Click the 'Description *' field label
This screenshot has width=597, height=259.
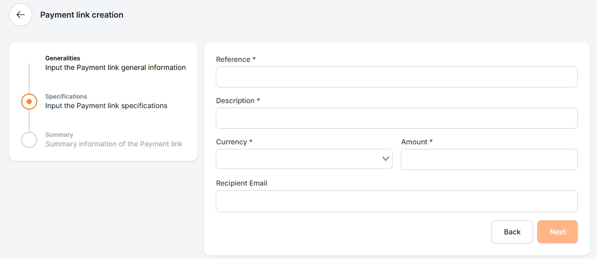click(x=238, y=101)
